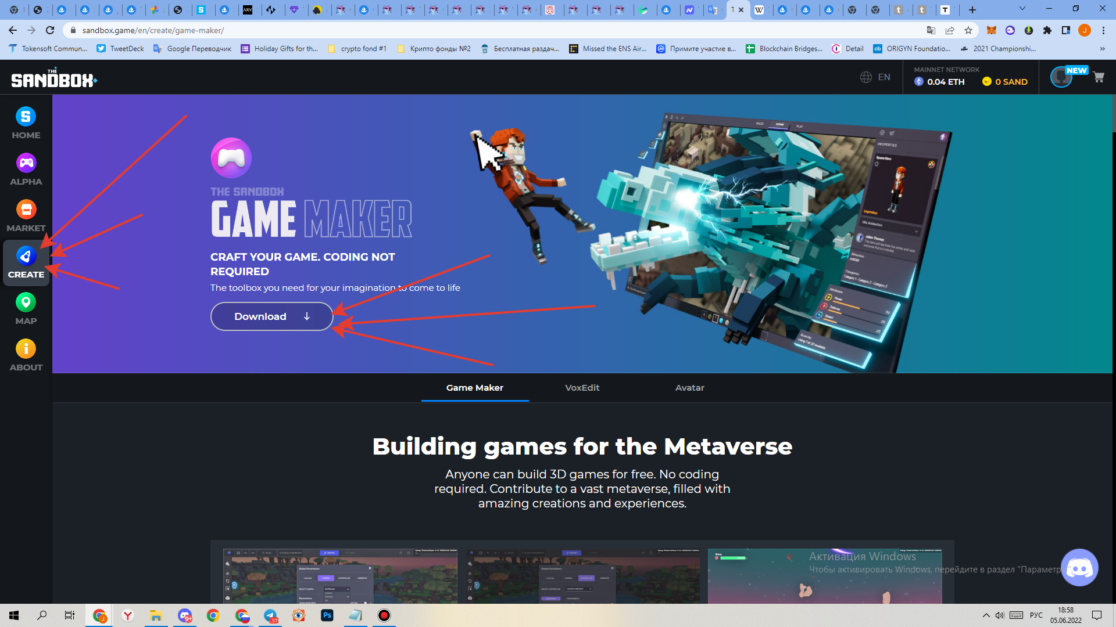The height and width of the screenshot is (627, 1116).
Task: Open the Detail bookmark
Action: 848,49
